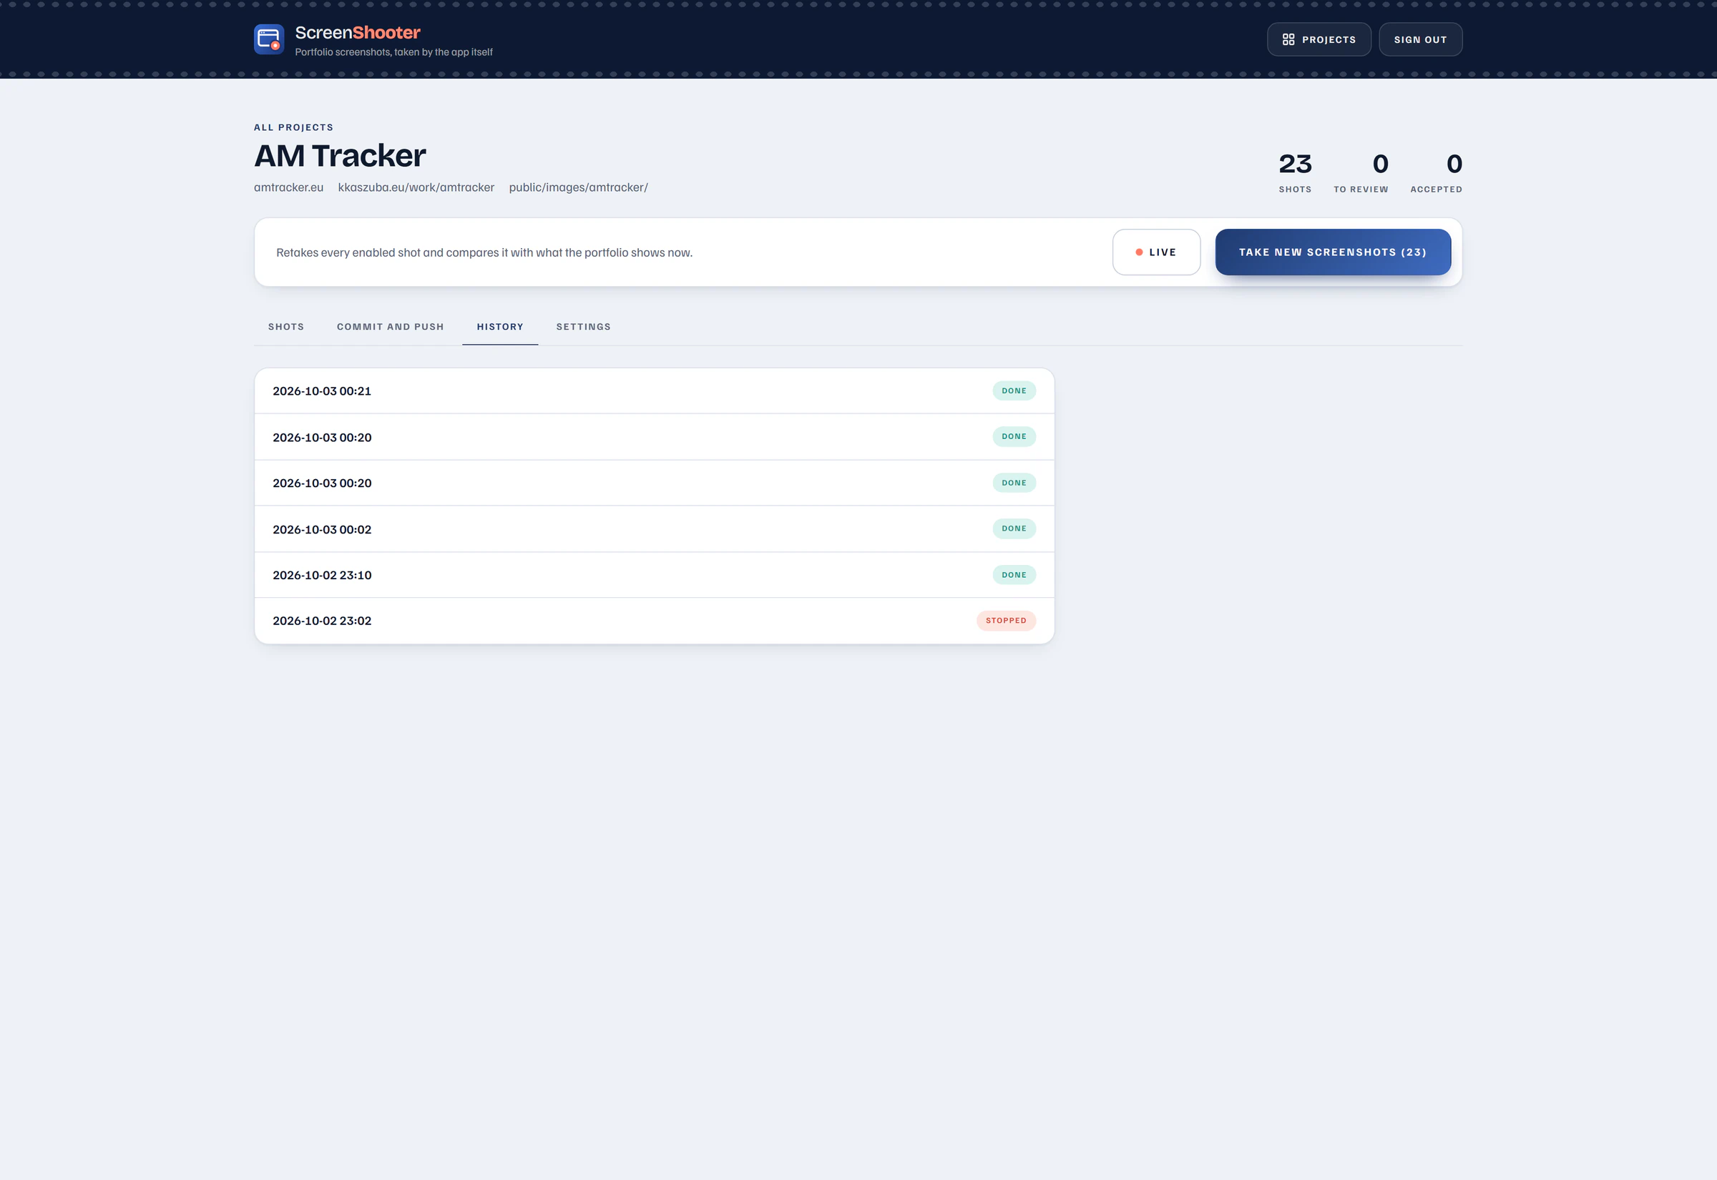The image size is (1717, 1180).
Task: Click the ScreenShooter logo icon
Action: (x=268, y=39)
